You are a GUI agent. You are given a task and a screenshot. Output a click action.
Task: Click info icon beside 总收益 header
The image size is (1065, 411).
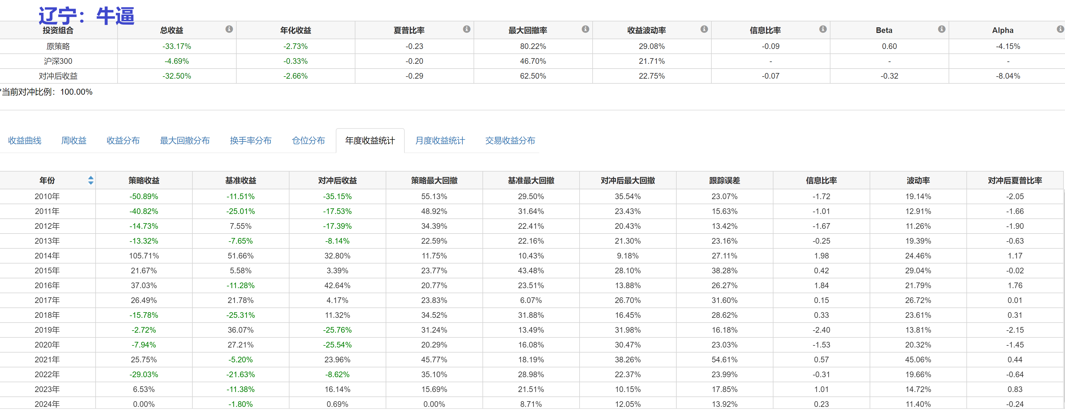pyautogui.click(x=229, y=29)
